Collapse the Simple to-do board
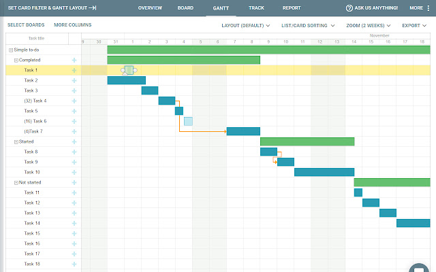436x272 pixels. tap(11, 50)
